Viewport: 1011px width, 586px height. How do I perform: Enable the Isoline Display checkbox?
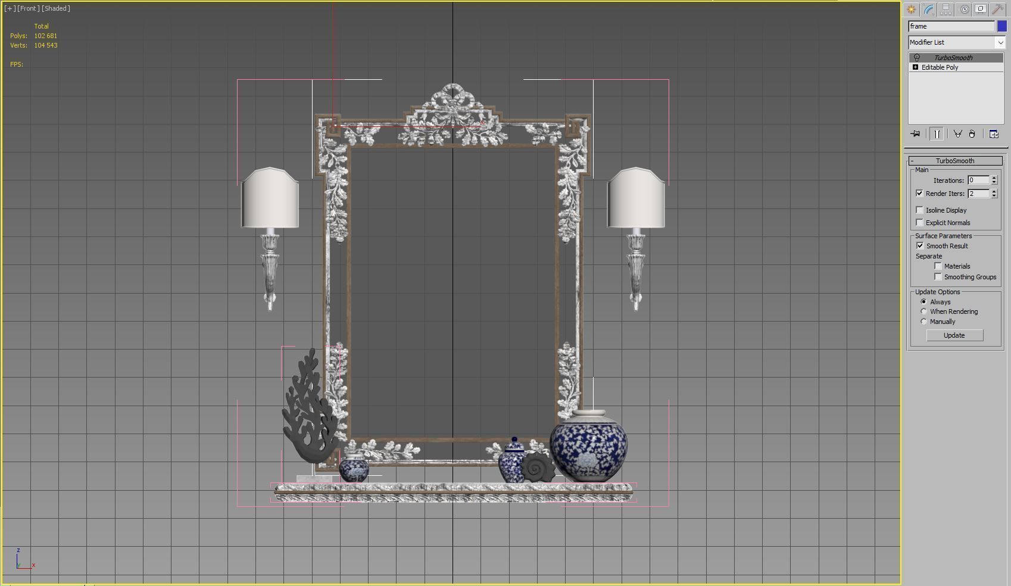pos(920,210)
